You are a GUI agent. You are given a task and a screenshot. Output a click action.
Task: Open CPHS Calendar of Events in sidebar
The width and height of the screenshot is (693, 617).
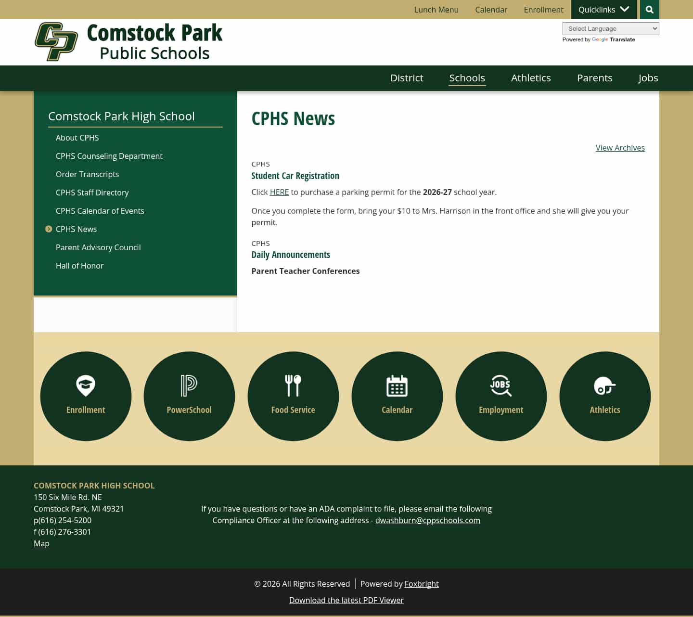pos(100,211)
